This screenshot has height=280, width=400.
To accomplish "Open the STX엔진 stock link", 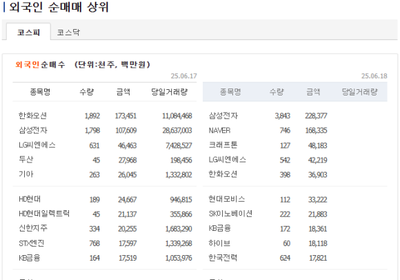I will click(31, 243).
